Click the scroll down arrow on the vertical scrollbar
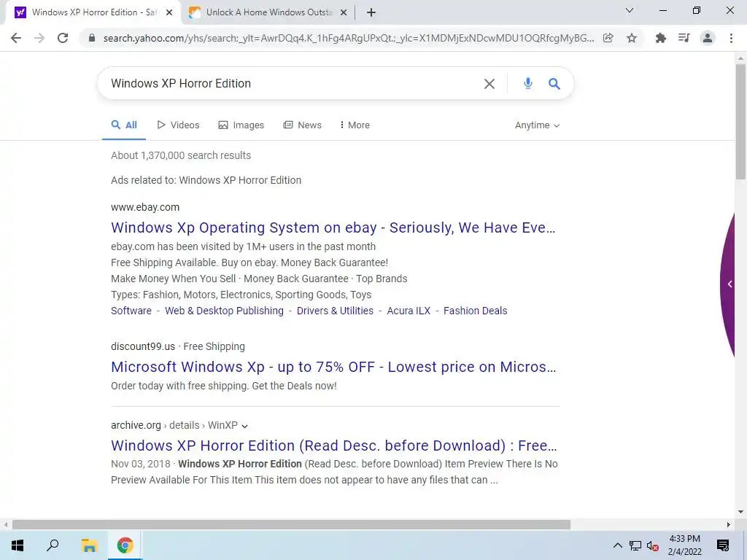 (x=740, y=513)
